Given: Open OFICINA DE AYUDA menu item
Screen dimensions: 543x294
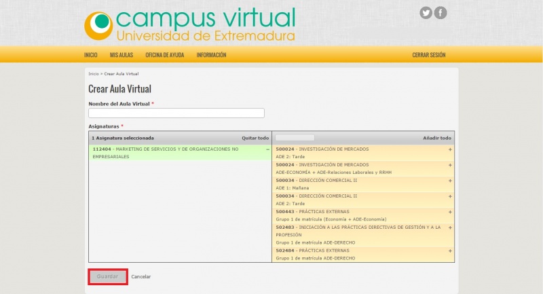Looking at the screenshot, I should [165, 55].
